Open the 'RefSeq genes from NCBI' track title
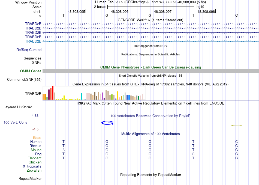The width and height of the screenshot is (259, 185). (150, 46)
